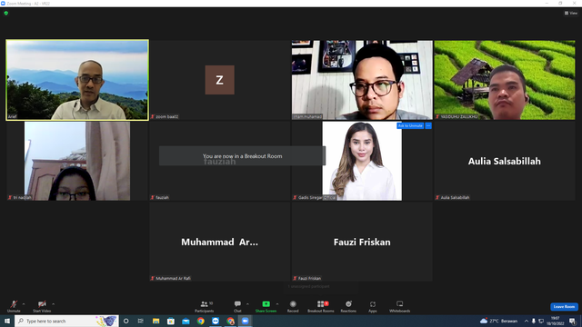The width and height of the screenshot is (582, 327).
Task: Open the Chat panel
Action: [x=237, y=306]
